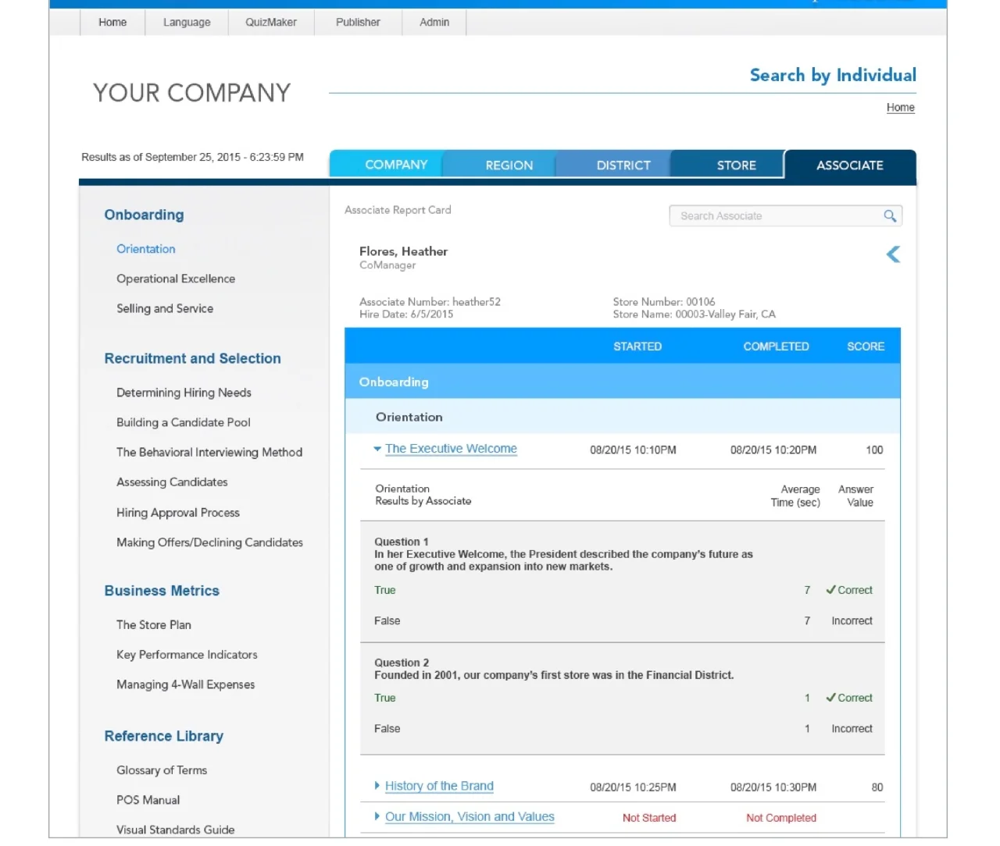
Task: Open Key Performance Indicators
Action: (187, 655)
